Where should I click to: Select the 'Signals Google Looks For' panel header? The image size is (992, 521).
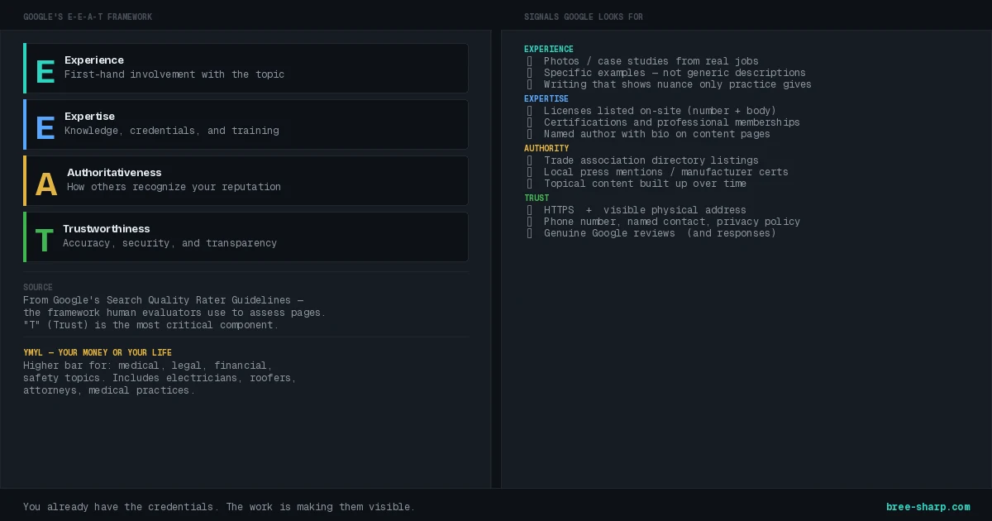583,17
